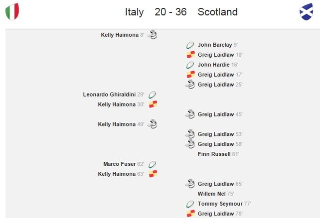Click the Italy team name in header

click(134, 12)
